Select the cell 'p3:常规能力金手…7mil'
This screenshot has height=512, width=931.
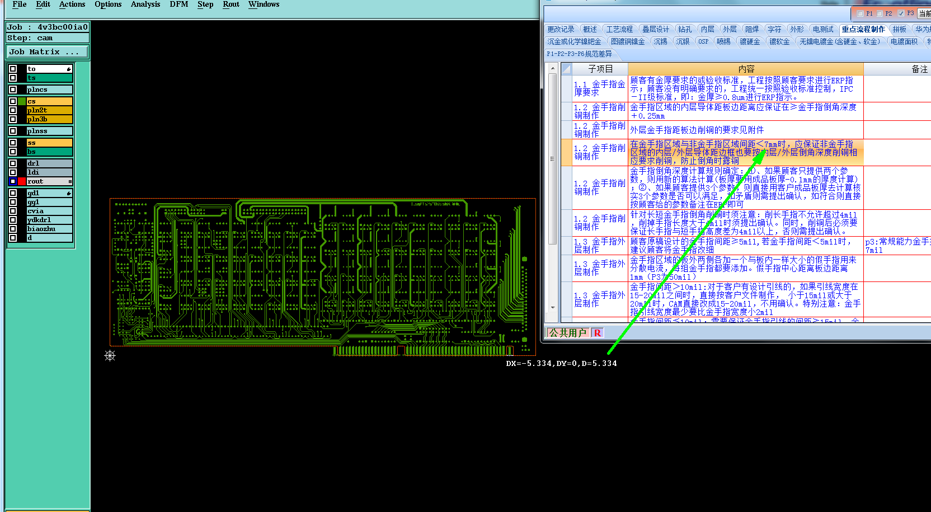click(x=897, y=246)
